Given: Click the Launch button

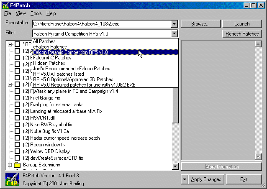Looking at the screenshot, I should point(241,24).
